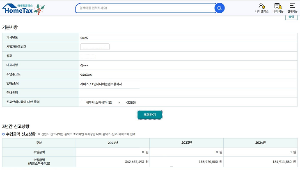The height and width of the screenshot is (170, 300).
Task: Click the HomeTax logo
Action: tap(23, 9)
